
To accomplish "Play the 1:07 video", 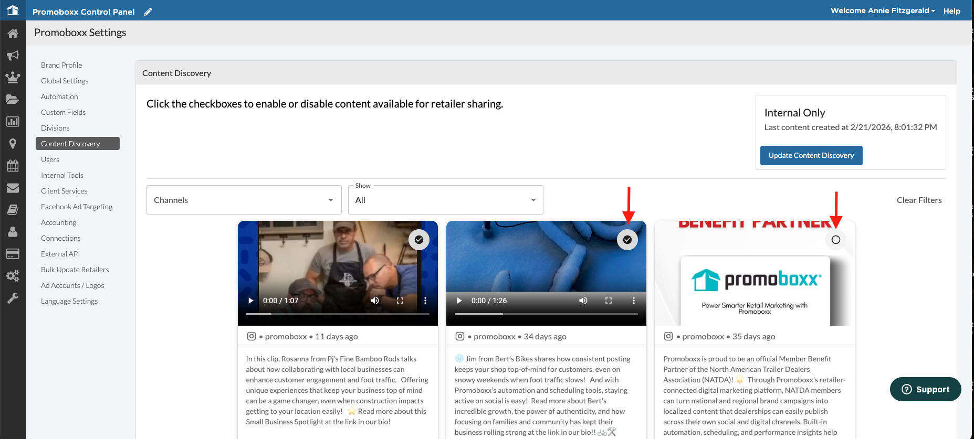I will point(251,301).
